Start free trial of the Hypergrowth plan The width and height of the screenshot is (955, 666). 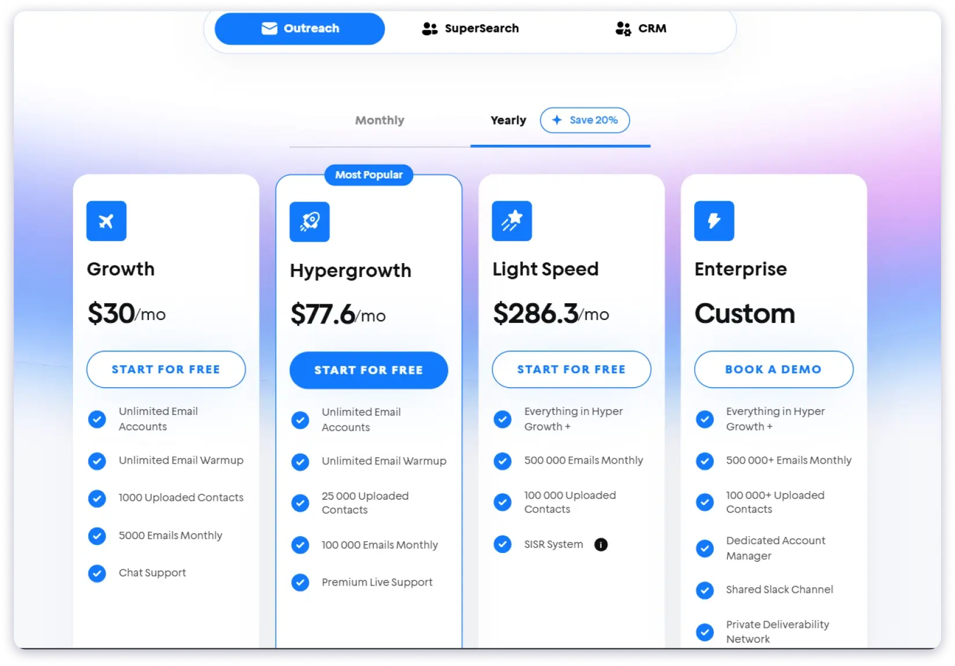(x=369, y=370)
